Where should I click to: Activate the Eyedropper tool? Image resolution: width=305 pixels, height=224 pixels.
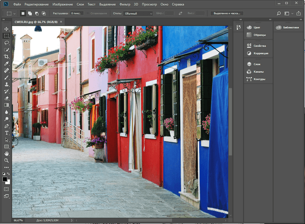pyautogui.click(x=7, y=63)
